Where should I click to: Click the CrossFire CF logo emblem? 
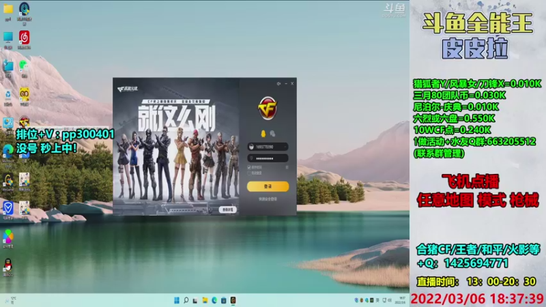click(268, 108)
